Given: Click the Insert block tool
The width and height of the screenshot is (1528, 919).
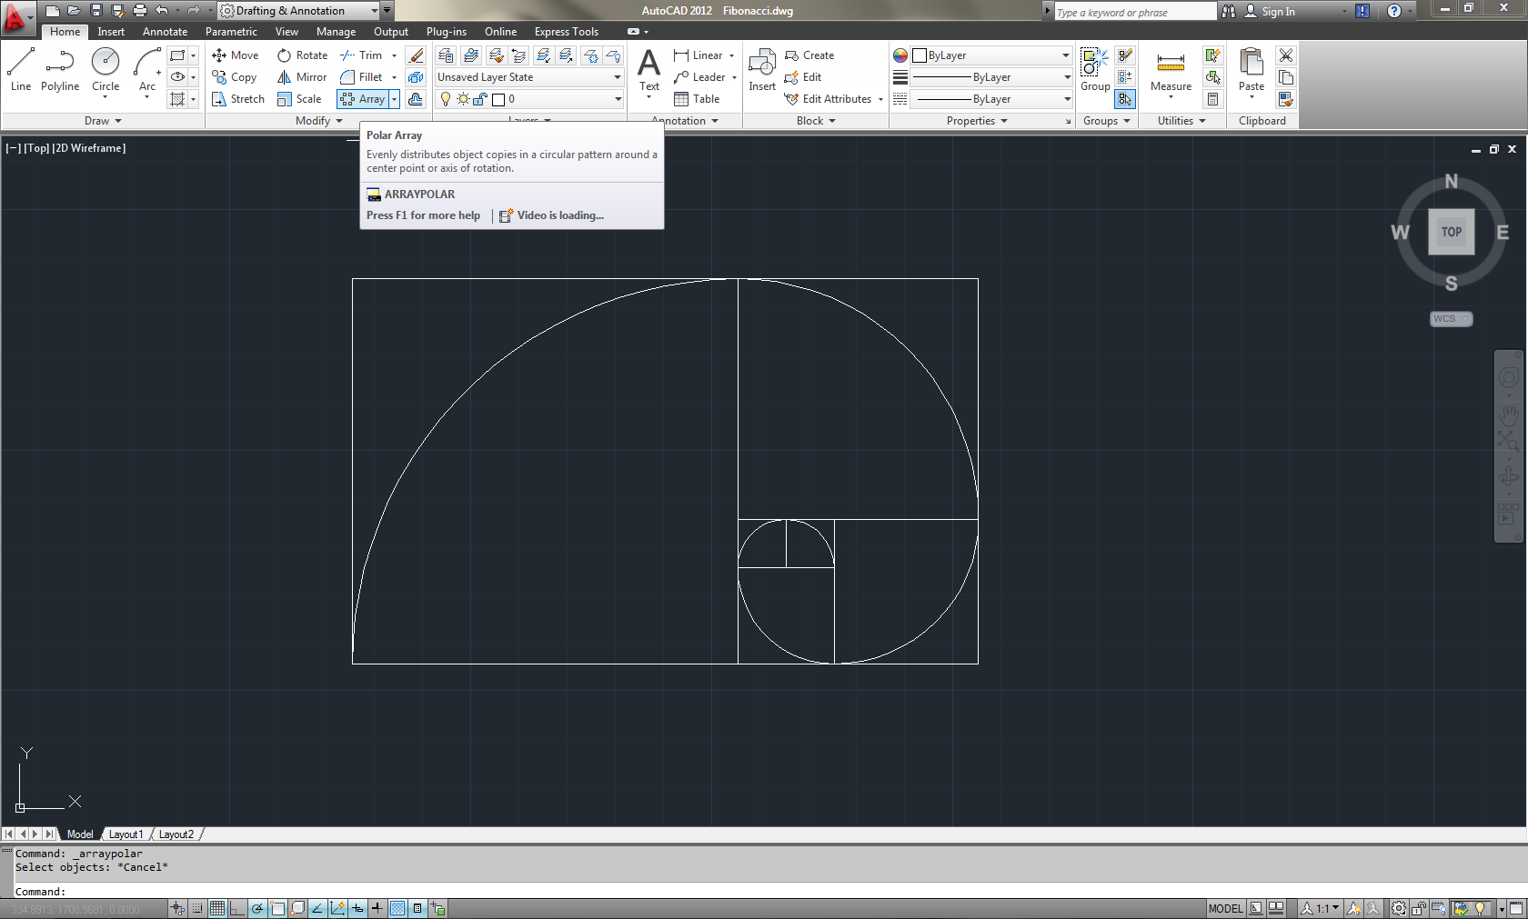Looking at the screenshot, I should pyautogui.click(x=762, y=70).
